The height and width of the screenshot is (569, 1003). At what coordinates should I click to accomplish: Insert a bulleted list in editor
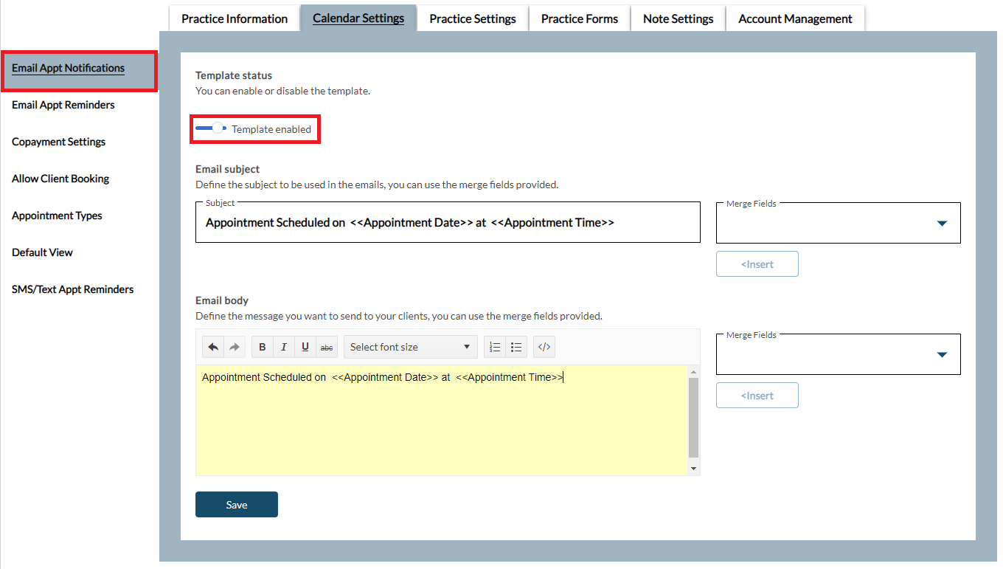click(516, 347)
